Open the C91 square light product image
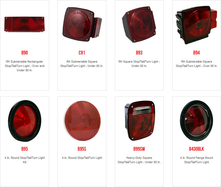This screenshot has height=187, width=221. click(82, 24)
